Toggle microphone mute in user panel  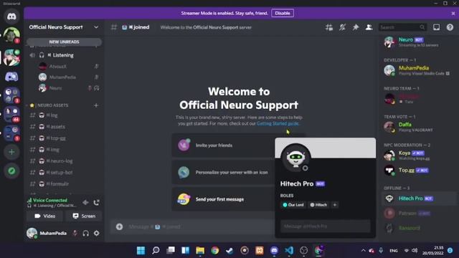(75, 233)
